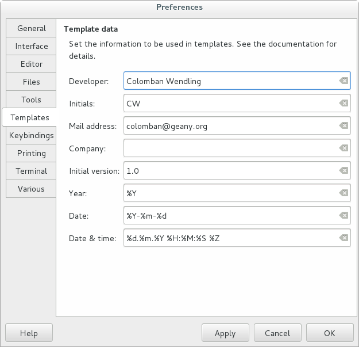Click the Cancel button
The width and height of the screenshot is (359, 347).
pyautogui.click(x=277, y=333)
